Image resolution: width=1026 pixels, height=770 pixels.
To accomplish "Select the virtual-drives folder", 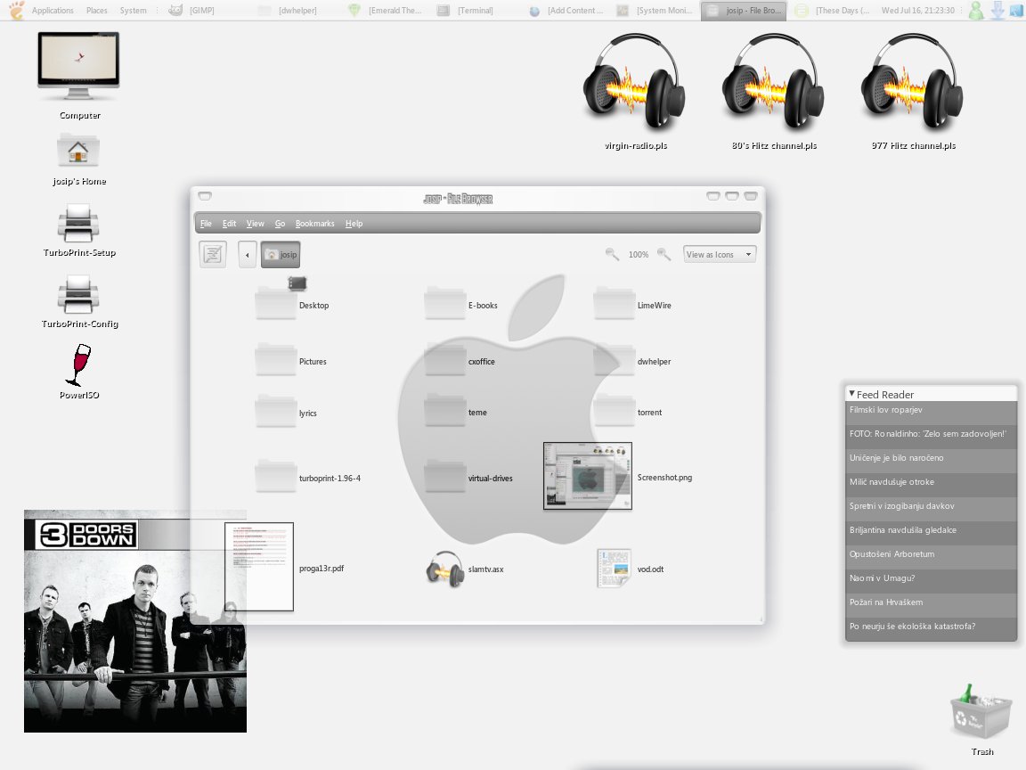I will click(444, 475).
